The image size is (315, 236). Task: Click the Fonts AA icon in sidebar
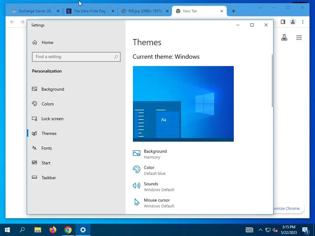(x=34, y=148)
